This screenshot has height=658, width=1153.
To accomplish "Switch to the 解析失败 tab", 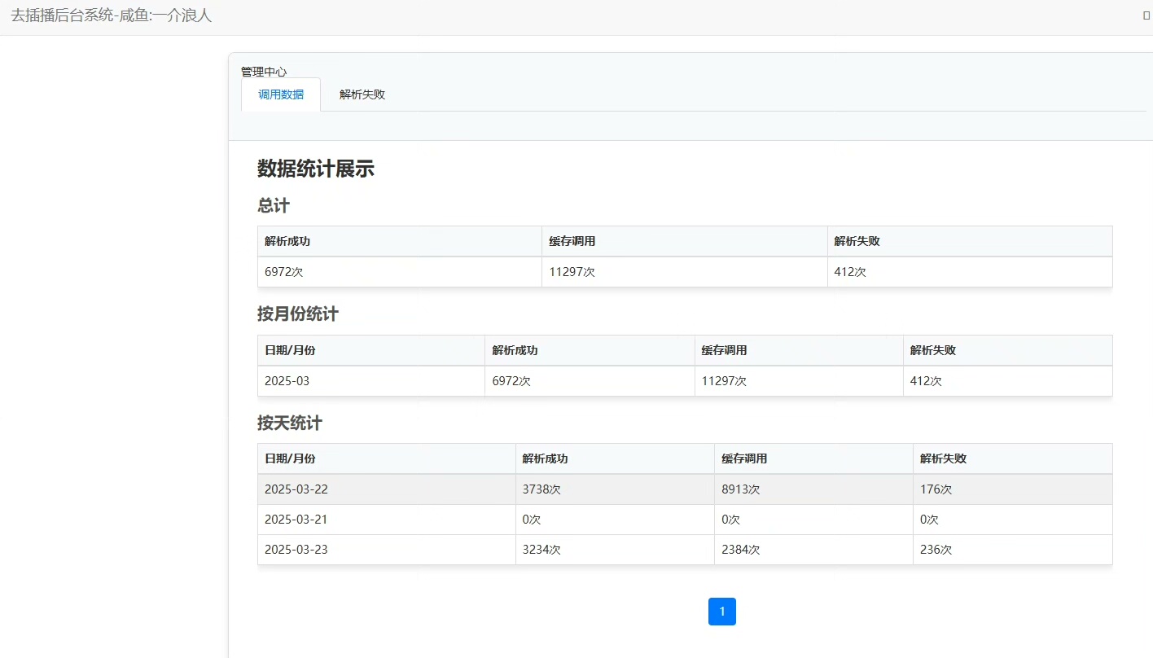I will click(x=362, y=94).
